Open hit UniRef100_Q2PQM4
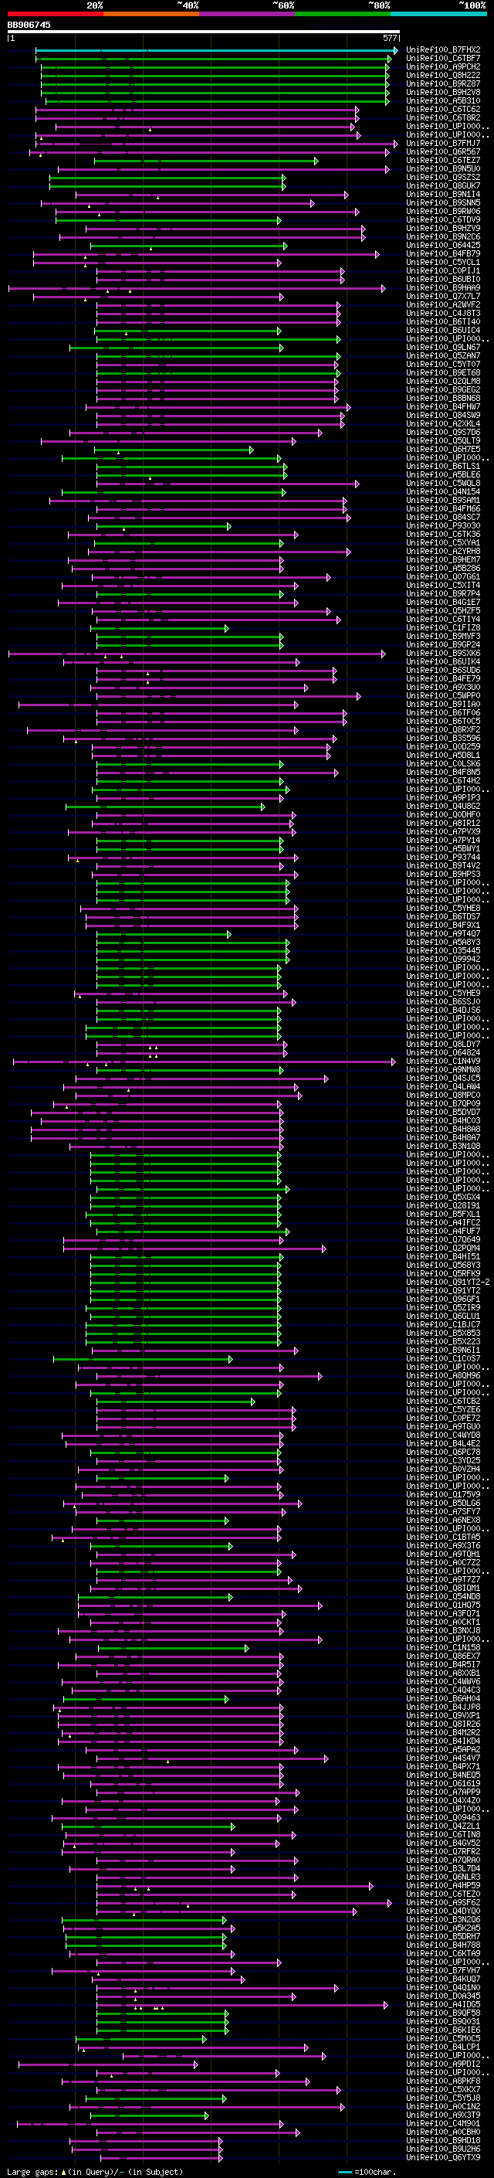Image resolution: width=494 pixels, height=2178 pixels. click(x=443, y=1248)
